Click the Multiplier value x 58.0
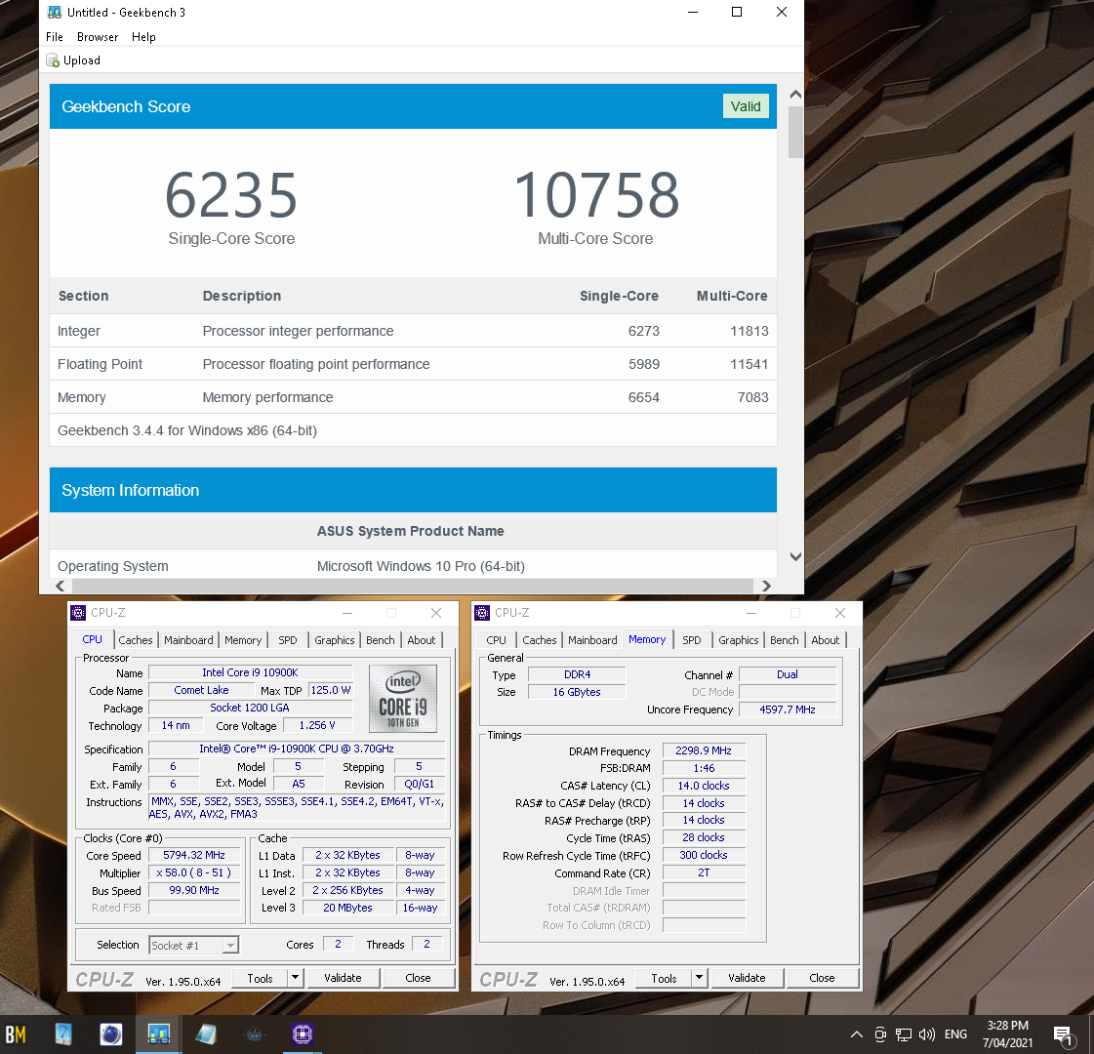The height and width of the screenshot is (1054, 1094). (x=194, y=872)
